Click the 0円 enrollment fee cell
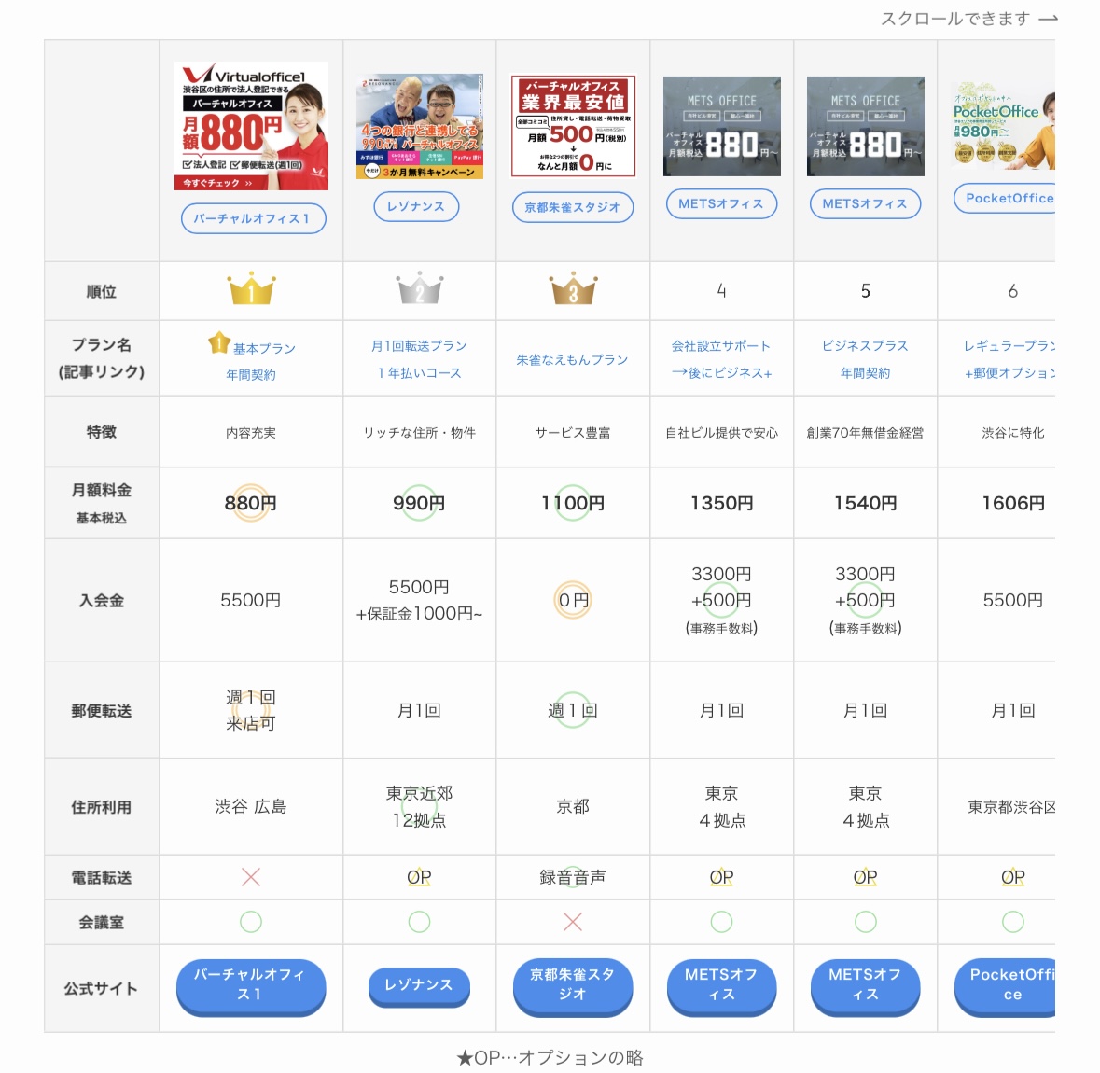This screenshot has height=1073, width=1100. click(x=573, y=600)
